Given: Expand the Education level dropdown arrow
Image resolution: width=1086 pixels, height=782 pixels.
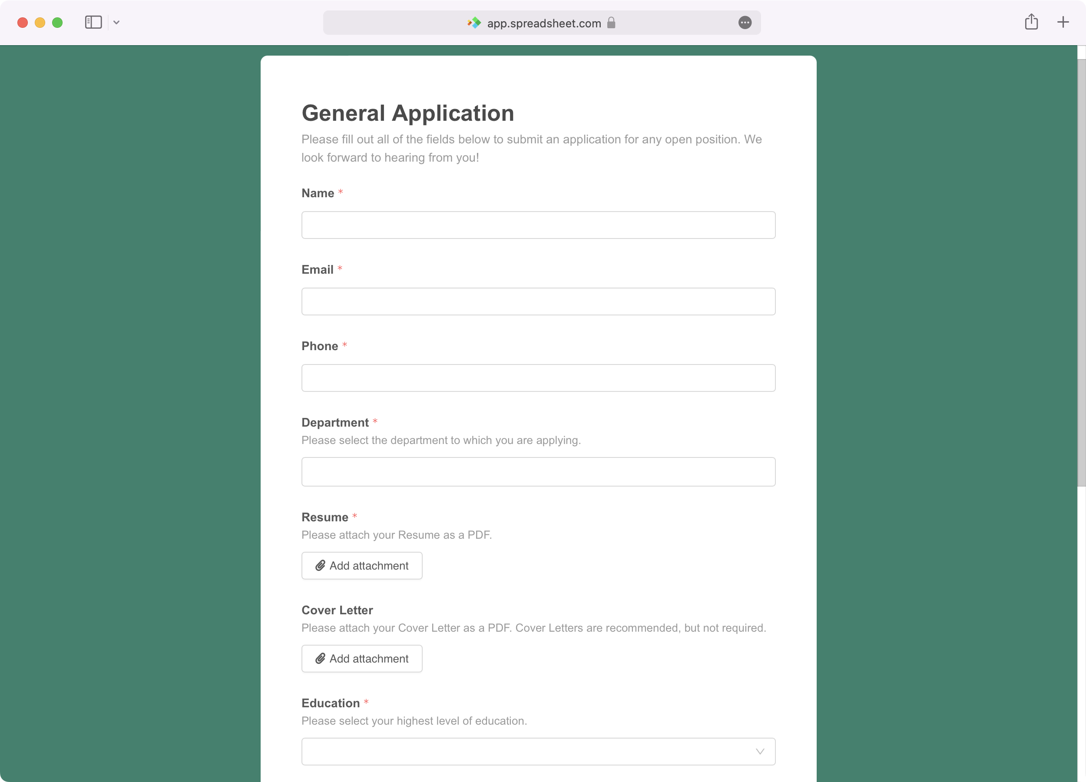Looking at the screenshot, I should pyautogui.click(x=759, y=751).
